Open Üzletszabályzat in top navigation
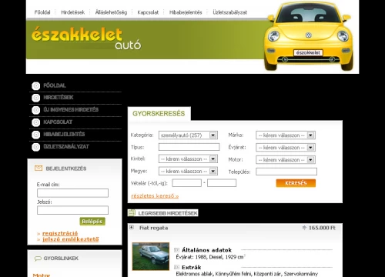Screen dimensions: 385x277 coord(230,12)
